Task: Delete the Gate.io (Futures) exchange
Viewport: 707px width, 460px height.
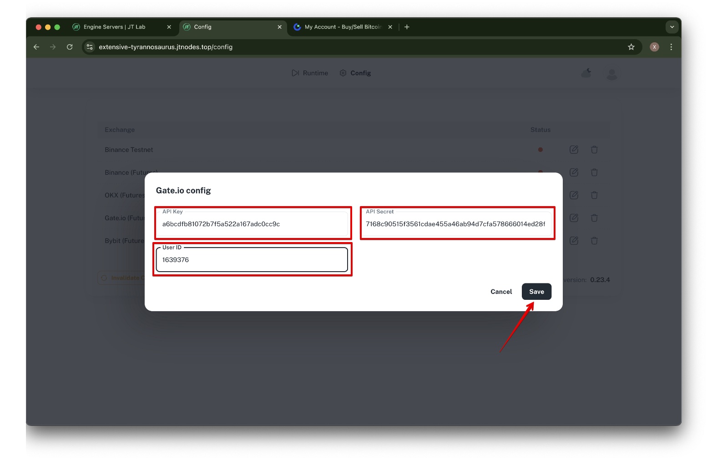Action: click(594, 218)
